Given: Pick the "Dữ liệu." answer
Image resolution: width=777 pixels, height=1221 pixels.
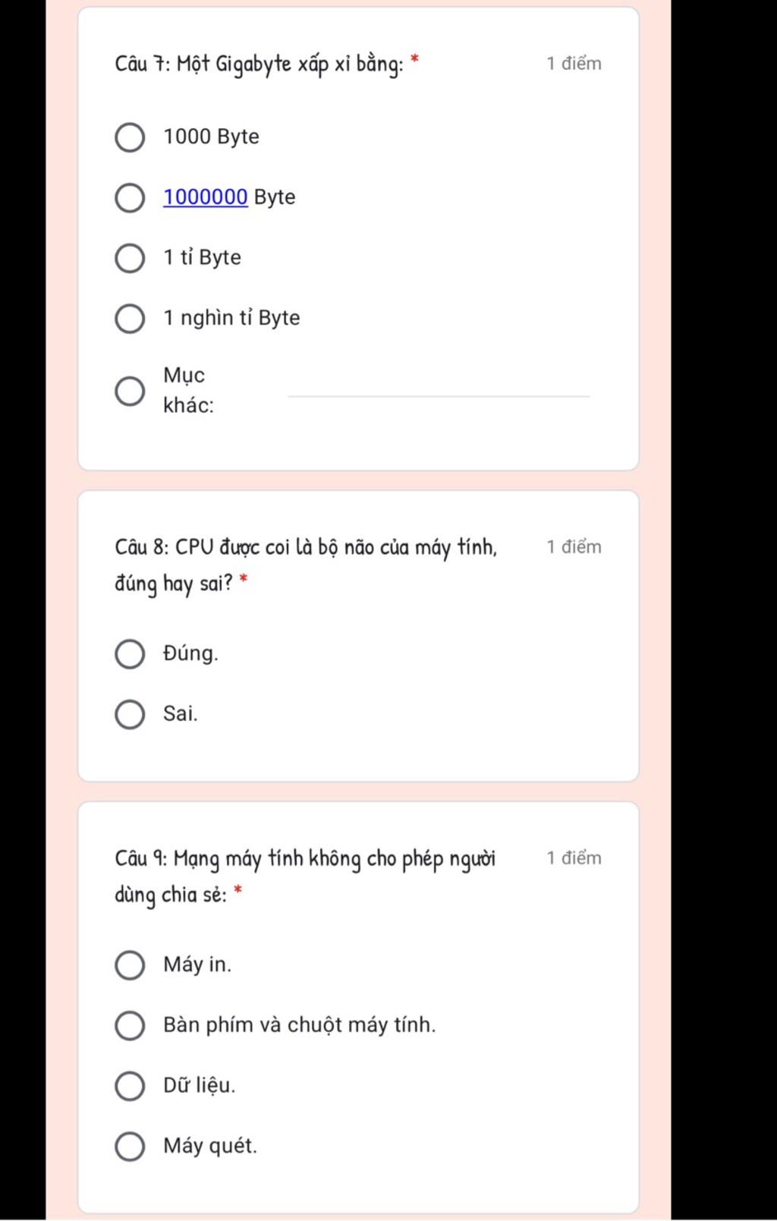Looking at the screenshot, I should 130,1086.
